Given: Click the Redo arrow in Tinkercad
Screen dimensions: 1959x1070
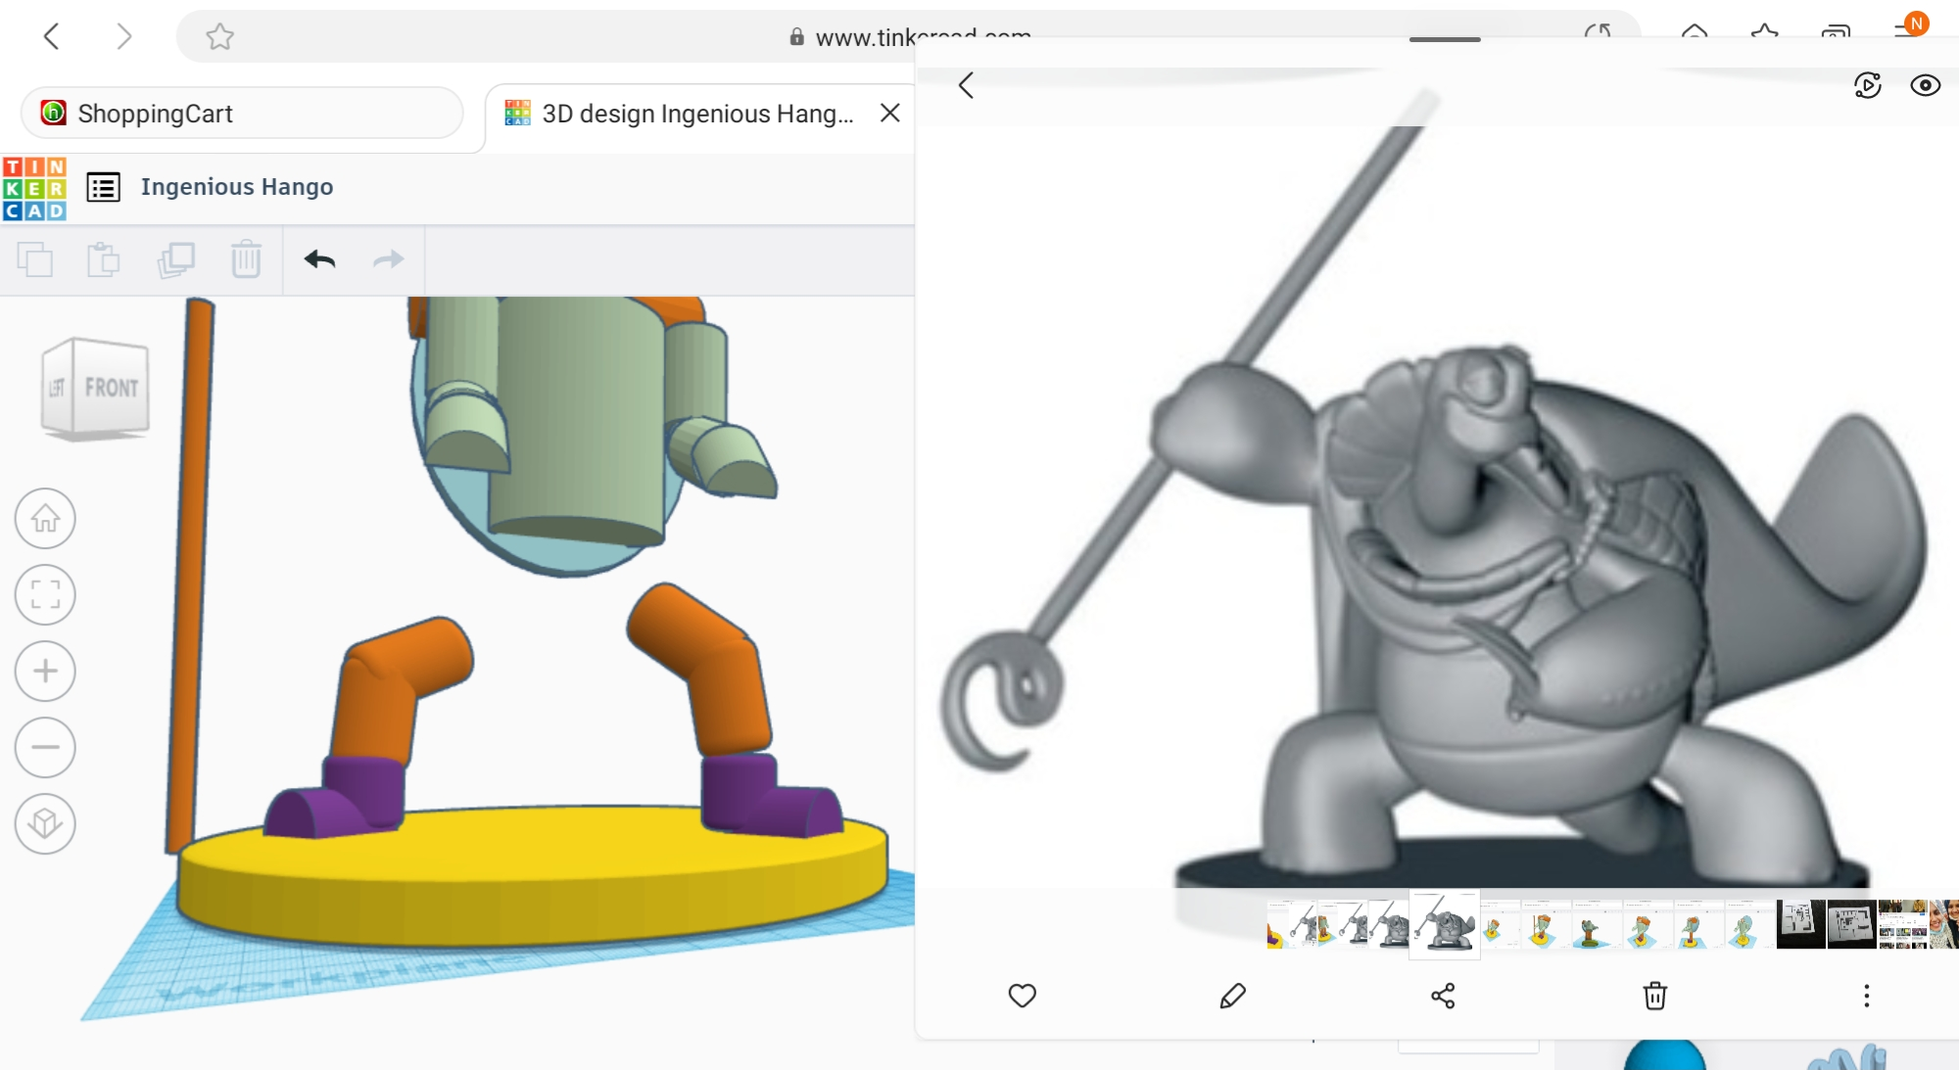Looking at the screenshot, I should pos(389,259).
